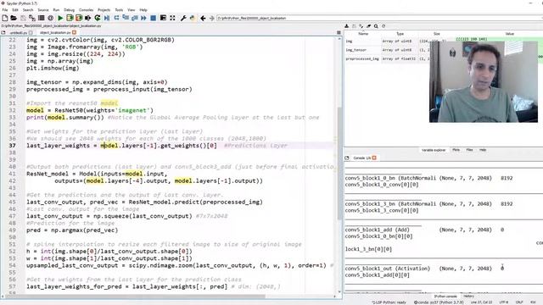Refresh variables icon in Variable explorer
This screenshot has width=543, height=305.
coord(383,26)
